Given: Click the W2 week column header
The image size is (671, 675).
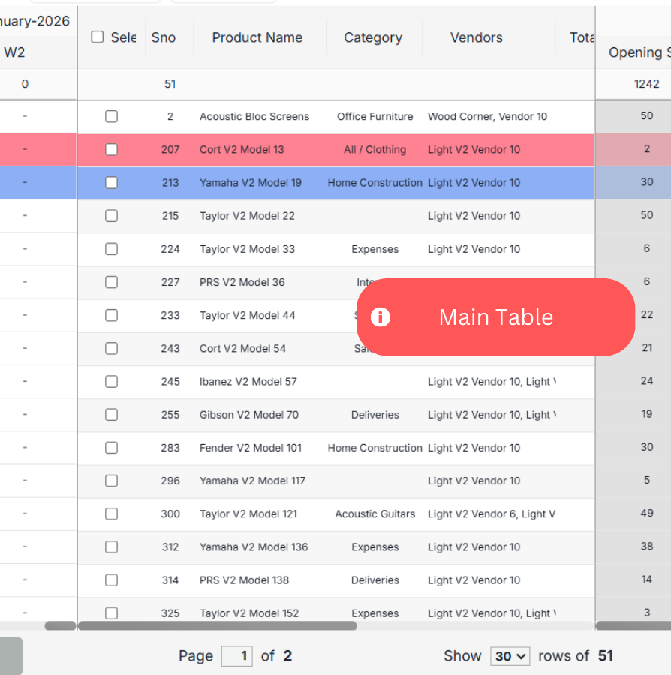Looking at the screenshot, I should (15, 52).
